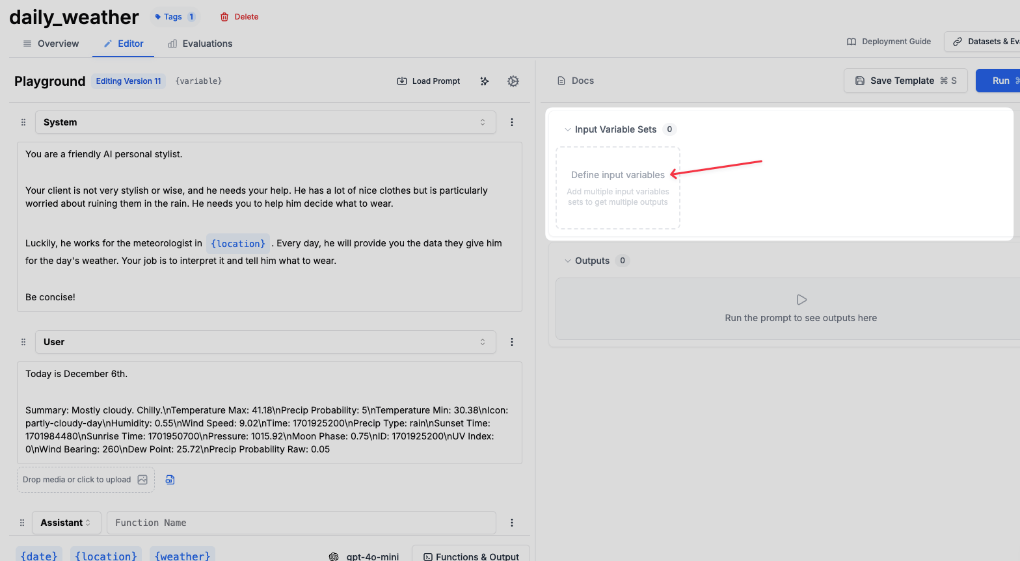Click the {variable} label in Playground header

coord(198,81)
